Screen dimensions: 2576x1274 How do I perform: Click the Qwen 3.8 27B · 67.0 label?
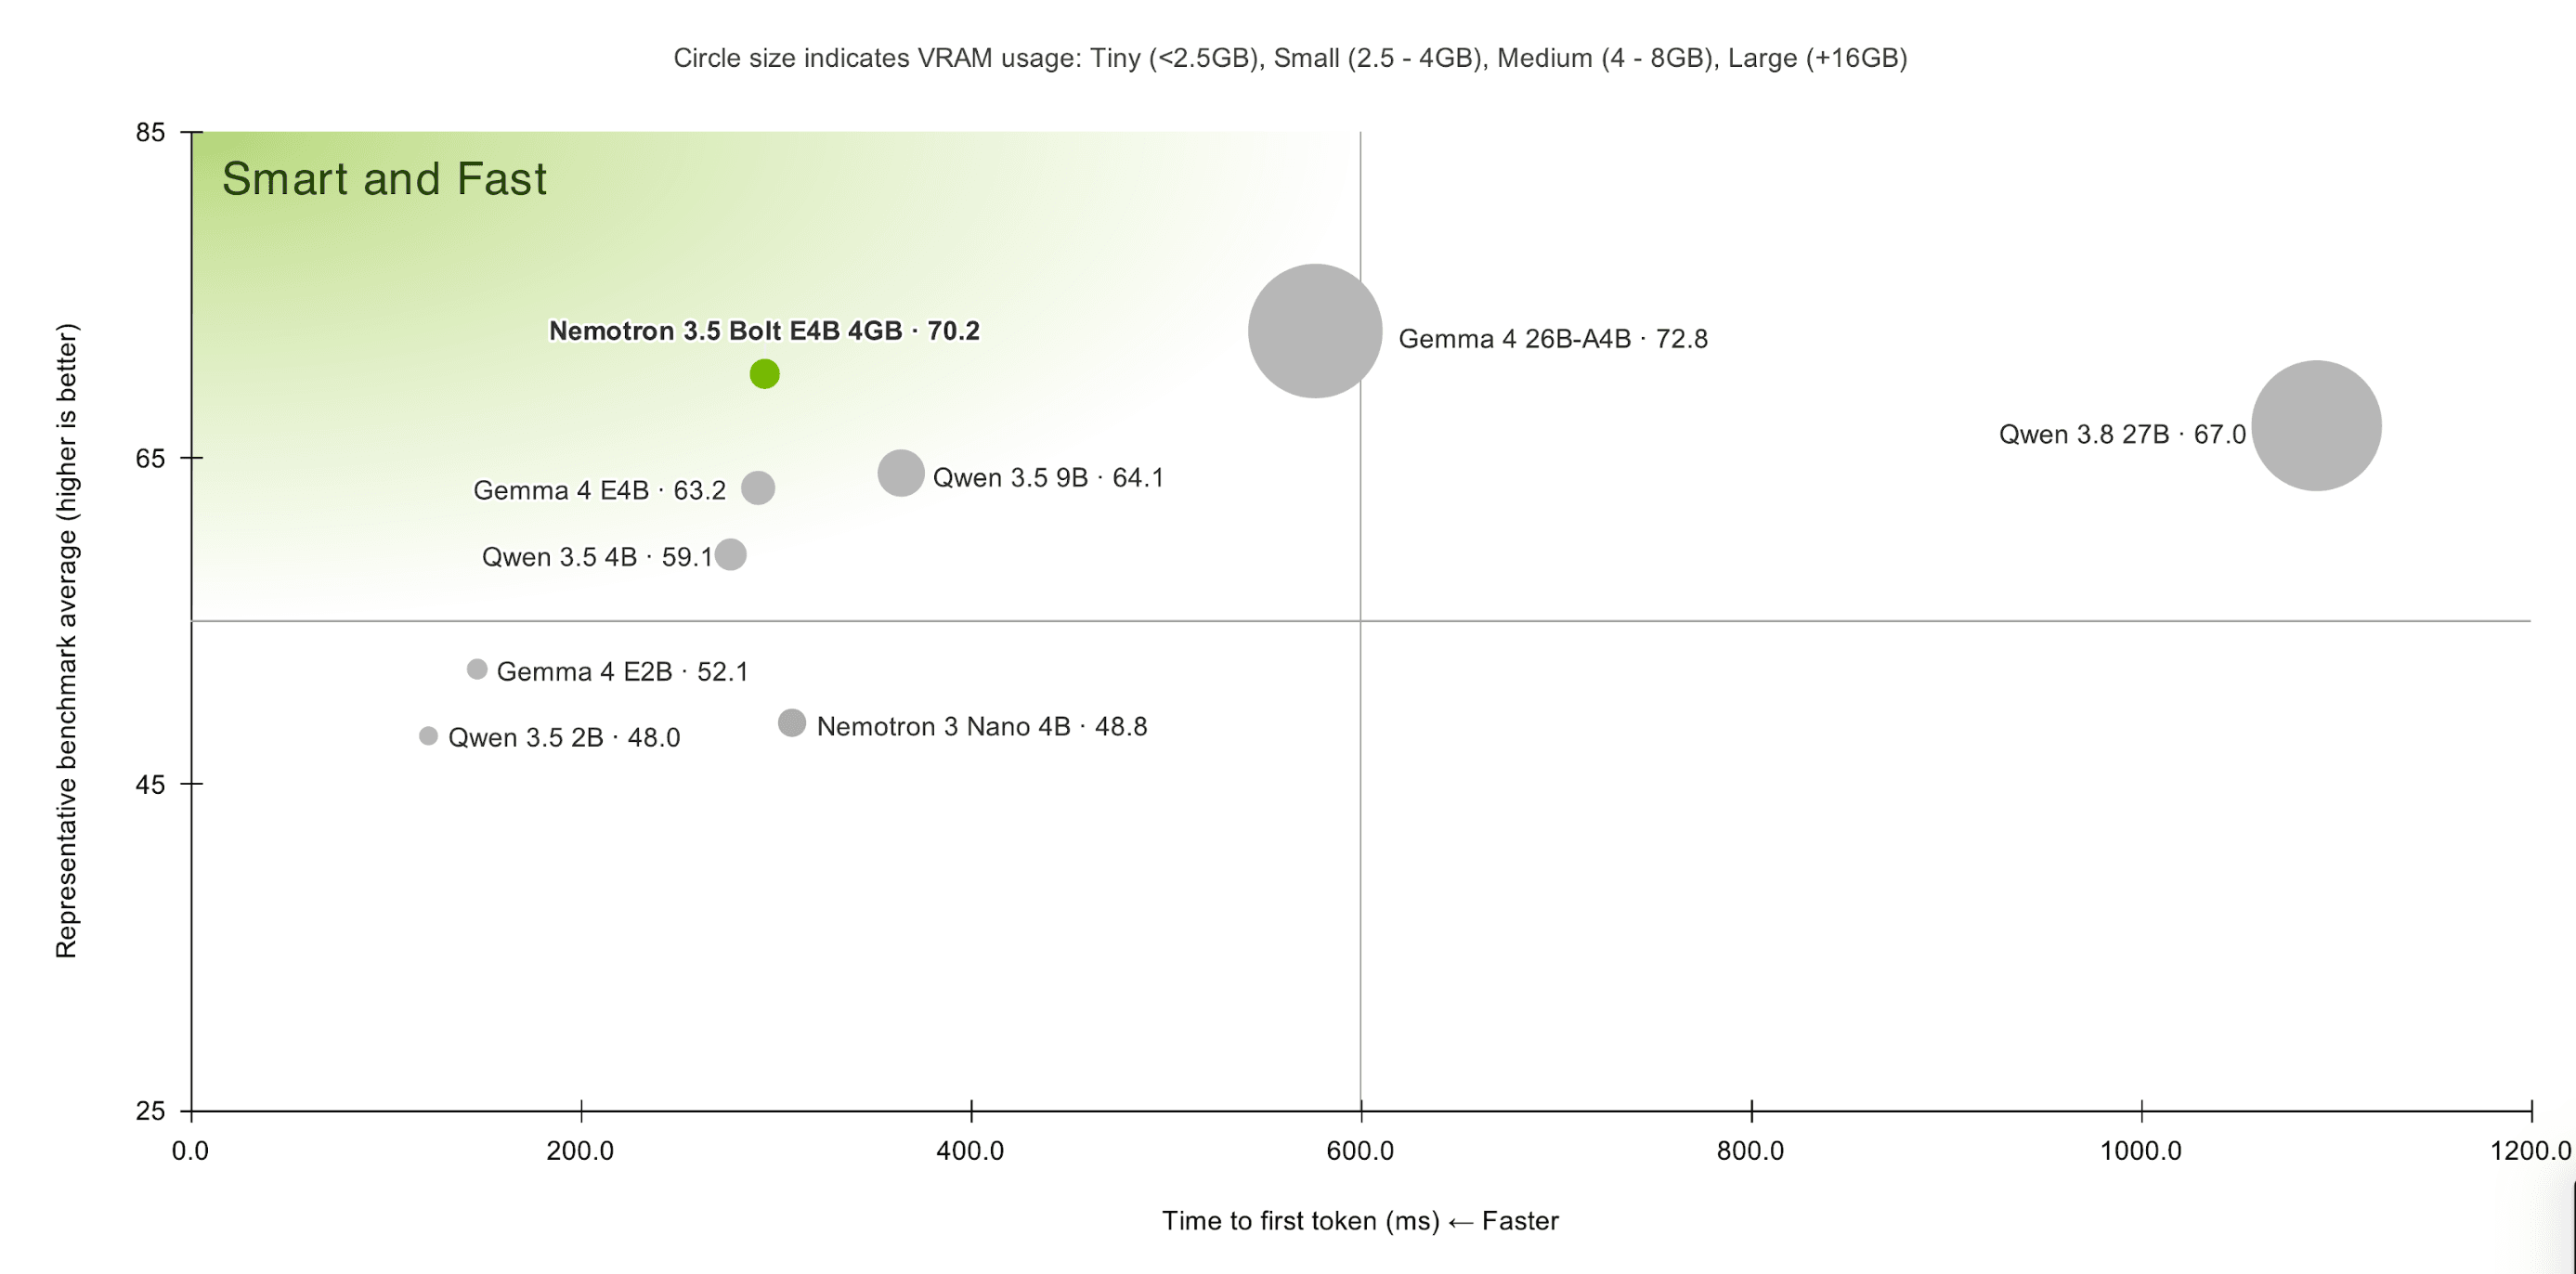click(2122, 435)
